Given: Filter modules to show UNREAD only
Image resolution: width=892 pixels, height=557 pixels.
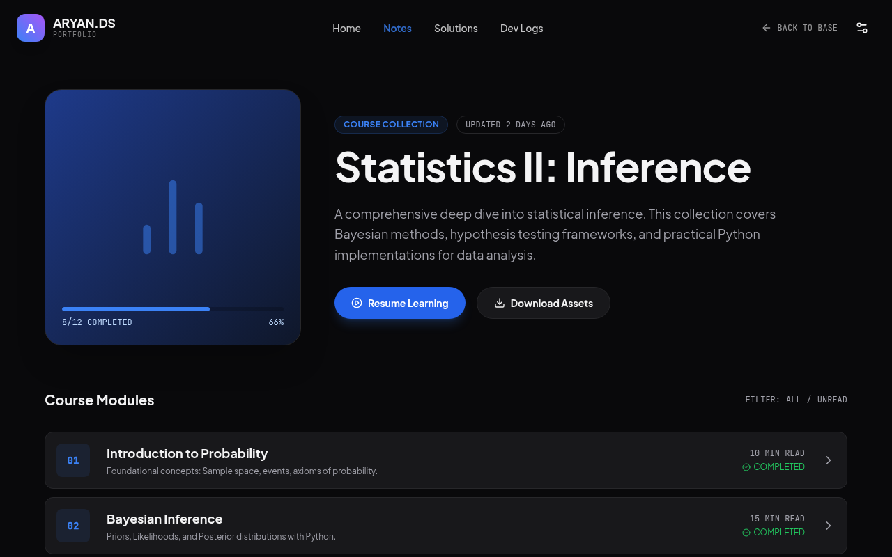Looking at the screenshot, I should tap(832, 400).
